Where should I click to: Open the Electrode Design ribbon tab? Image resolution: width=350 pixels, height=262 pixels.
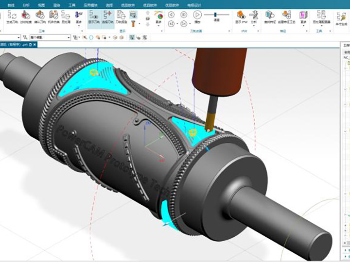(194, 5)
